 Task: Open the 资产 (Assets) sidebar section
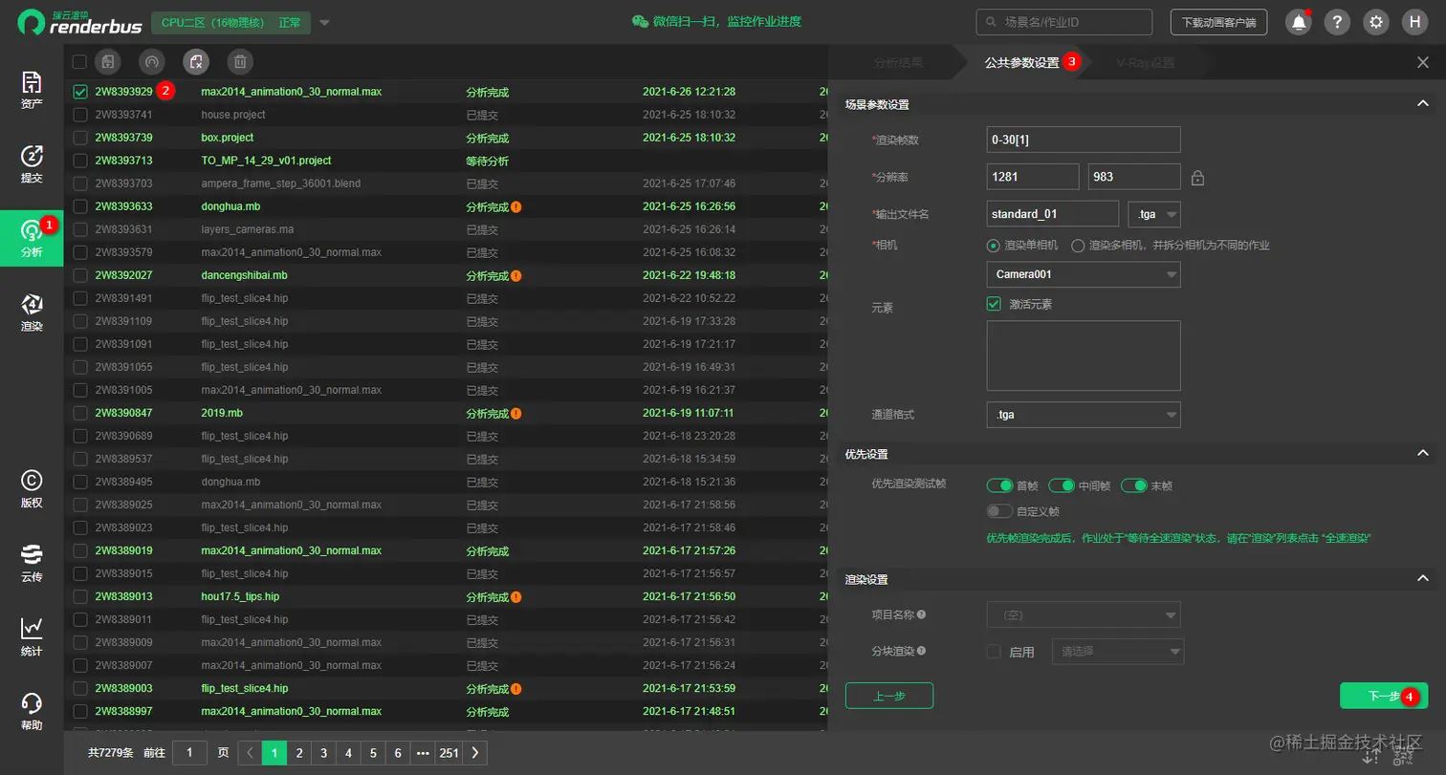coord(32,89)
